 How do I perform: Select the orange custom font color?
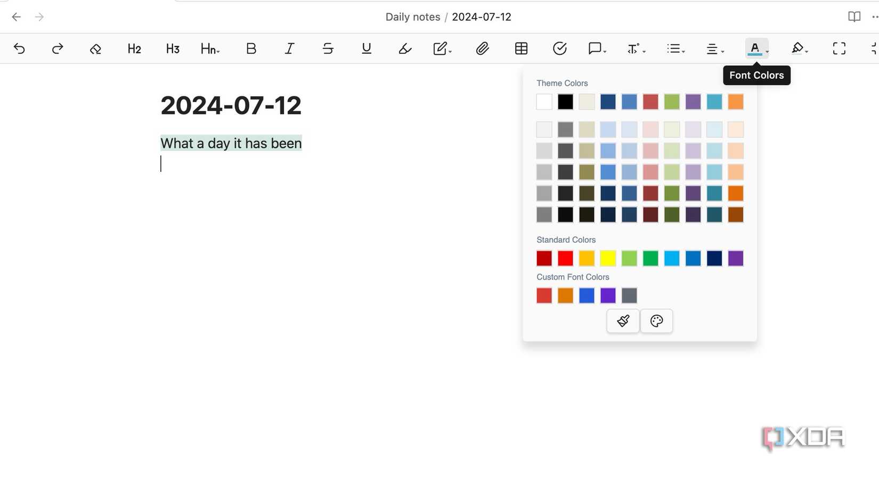tap(565, 295)
